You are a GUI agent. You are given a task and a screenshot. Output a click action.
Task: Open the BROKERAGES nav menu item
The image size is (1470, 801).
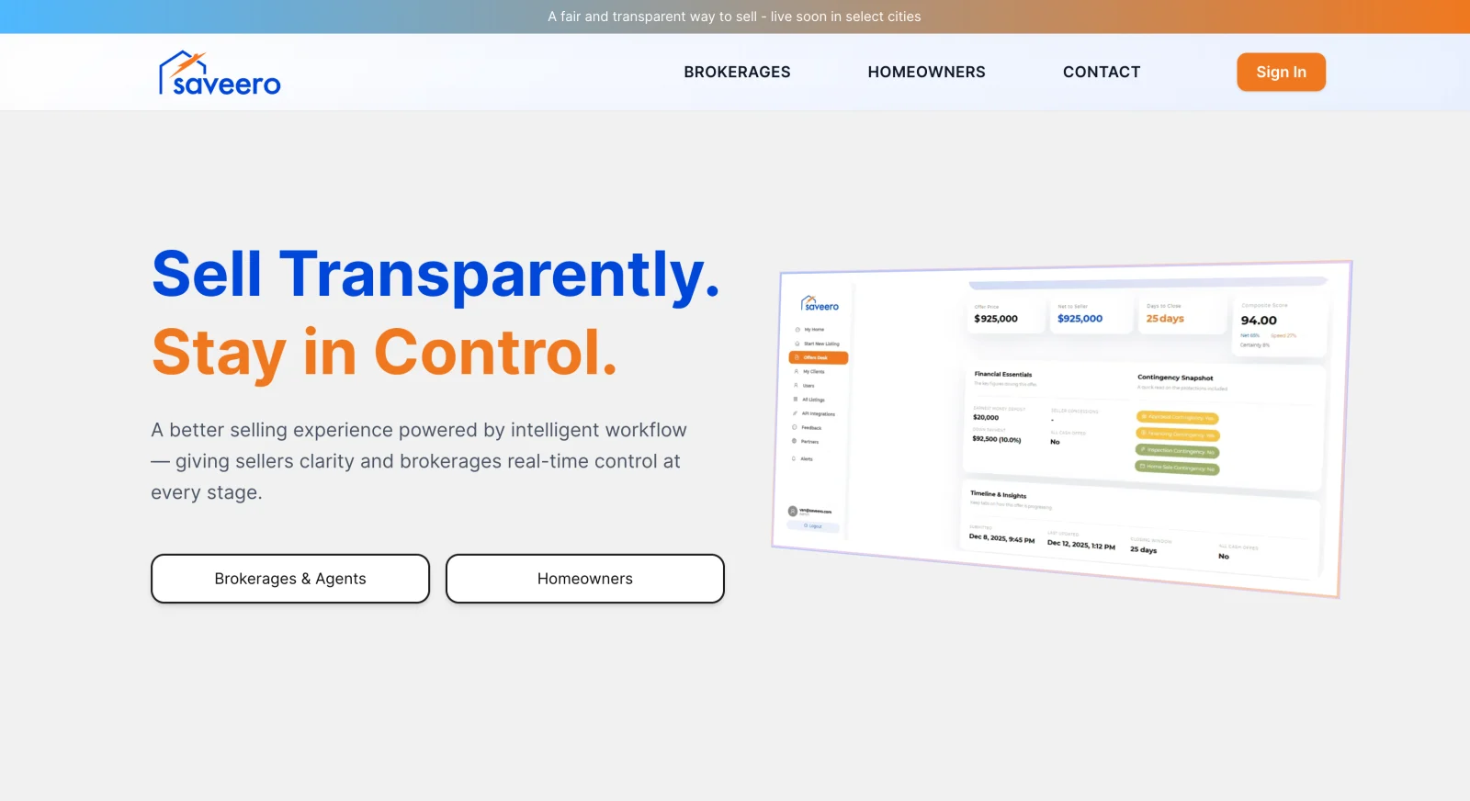(x=737, y=72)
